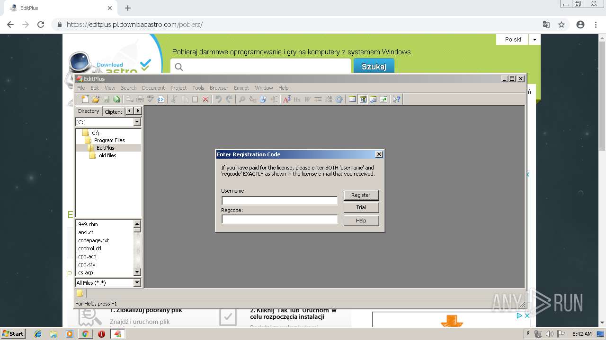Create a new file with toolbar icon
Screen dimensions: 606x340
click(85, 99)
